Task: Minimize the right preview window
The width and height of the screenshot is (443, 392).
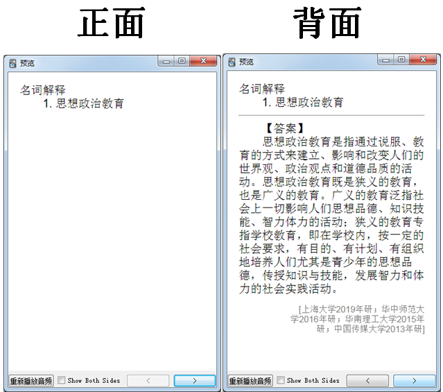Action: pyautogui.click(x=385, y=60)
